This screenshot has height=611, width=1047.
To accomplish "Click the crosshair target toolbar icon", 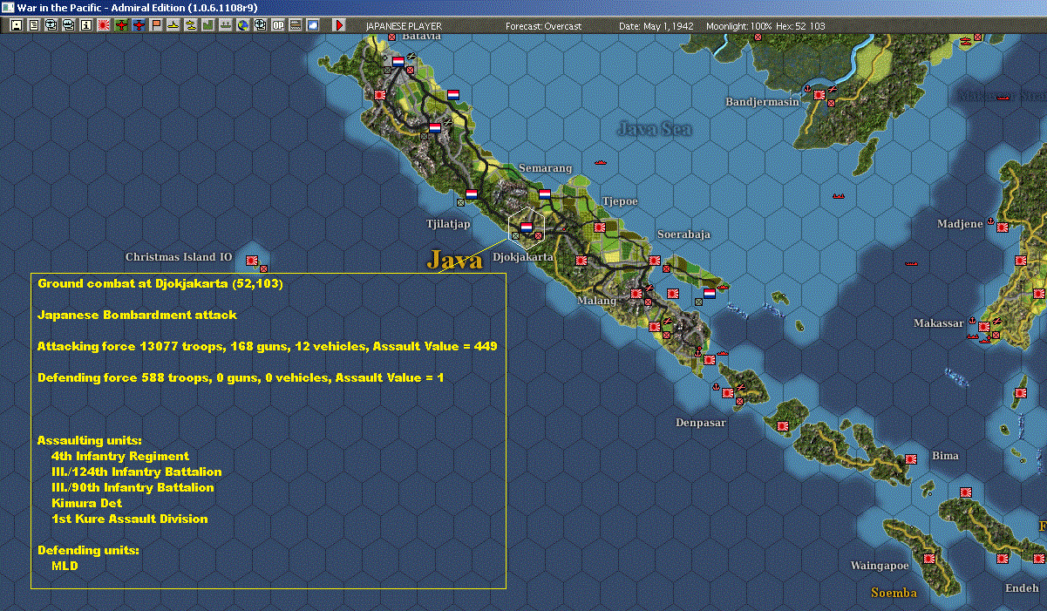I will click(260, 25).
